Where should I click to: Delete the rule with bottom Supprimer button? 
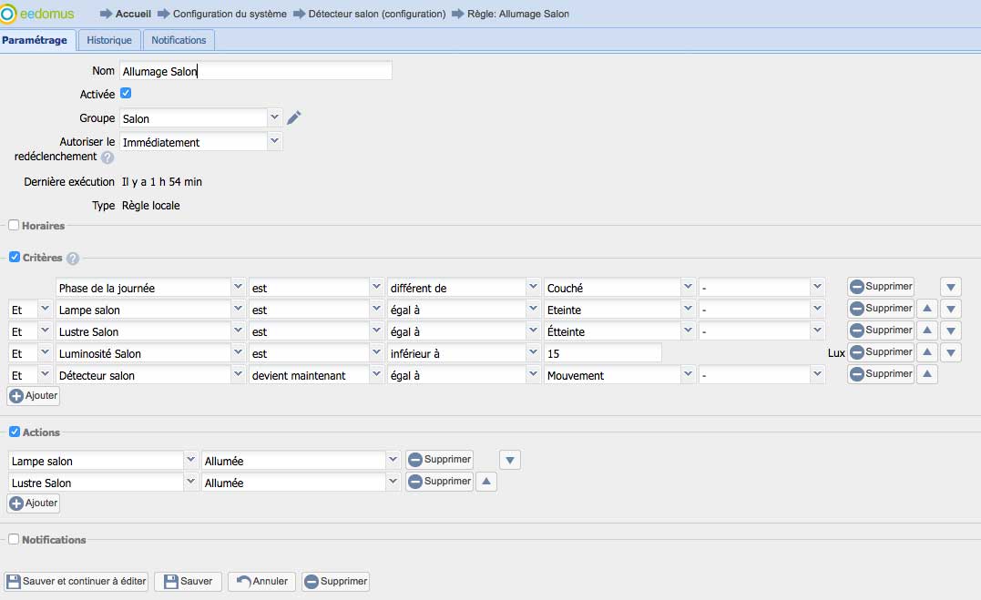(335, 581)
